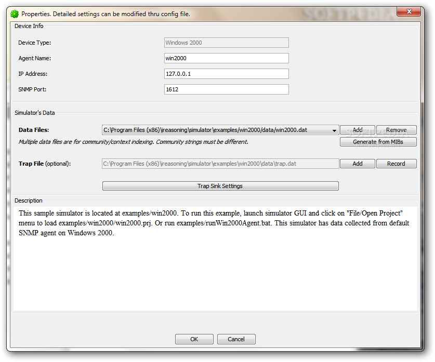435x362 pixels.
Task: Click the Device Info group heading
Action: (29, 26)
